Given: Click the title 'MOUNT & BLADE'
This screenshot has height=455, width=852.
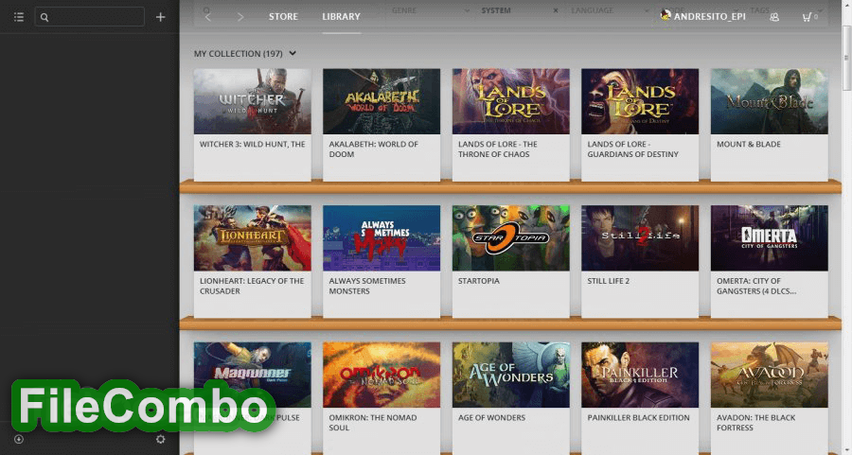Looking at the screenshot, I should [748, 144].
